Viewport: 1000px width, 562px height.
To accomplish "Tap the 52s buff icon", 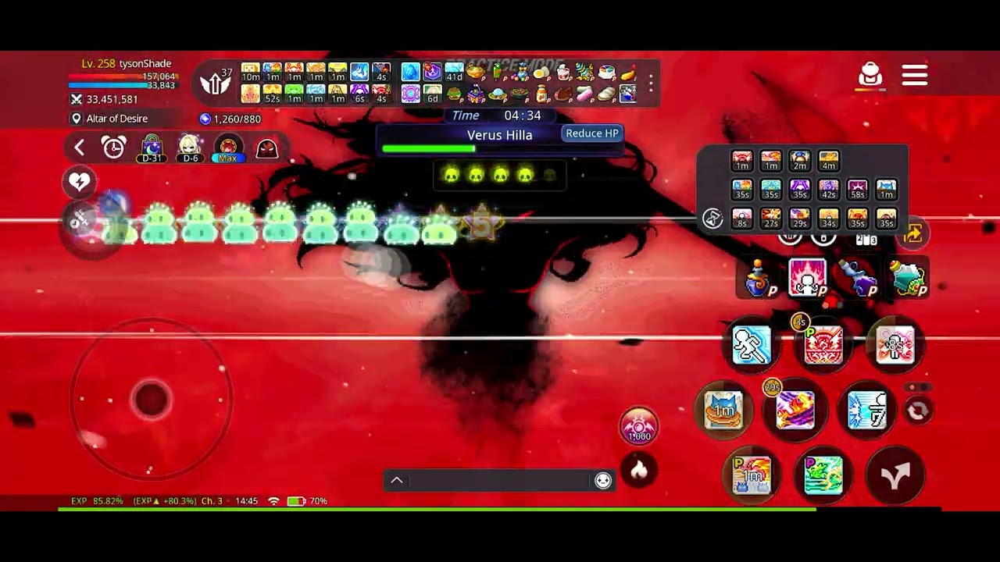I will (x=272, y=94).
